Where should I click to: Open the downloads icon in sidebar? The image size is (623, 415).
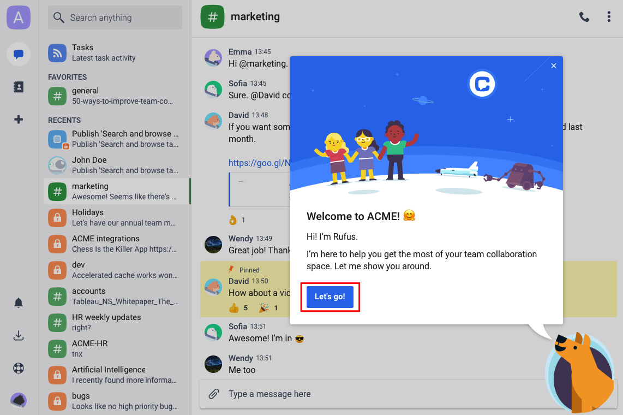pos(19,335)
